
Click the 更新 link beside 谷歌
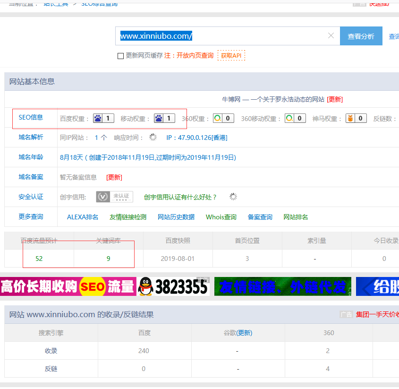point(244,333)
